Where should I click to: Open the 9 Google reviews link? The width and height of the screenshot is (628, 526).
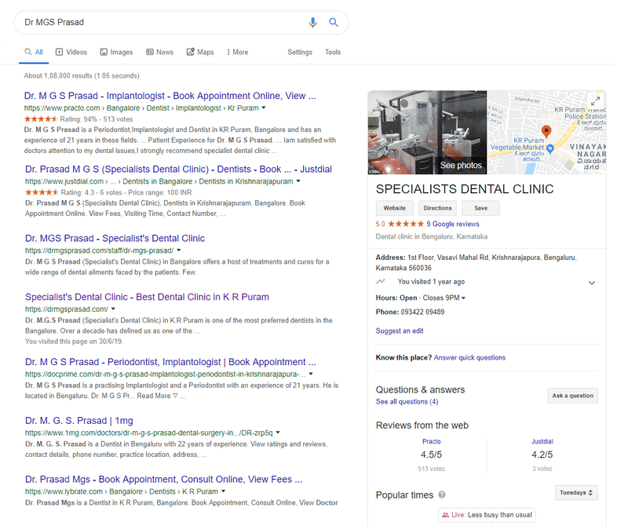tap(453, 224)
